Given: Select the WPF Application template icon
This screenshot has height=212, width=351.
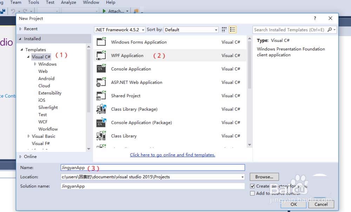Looking at the screenshot, I should click(x=101, y=56).
